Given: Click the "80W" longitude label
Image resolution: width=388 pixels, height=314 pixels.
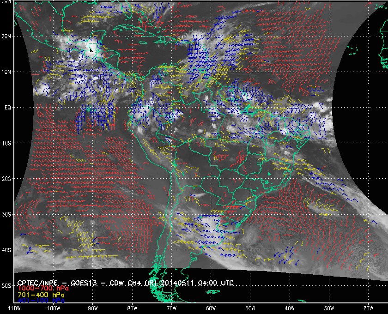Looking at the screenshot, I should pos(132,308).
